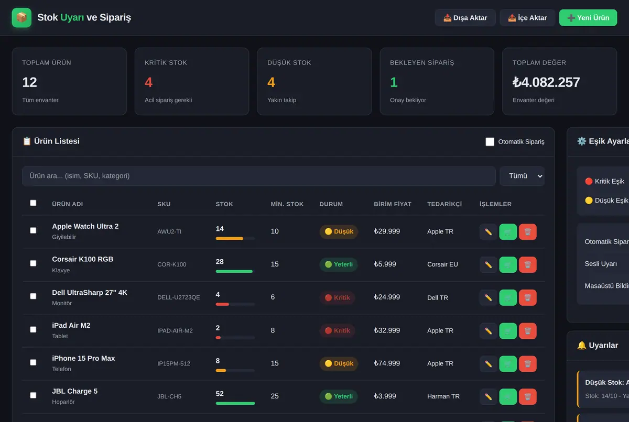Tick the select-all checkbox in table header
This screenshot has width=629, height=422.
(33, 203)
